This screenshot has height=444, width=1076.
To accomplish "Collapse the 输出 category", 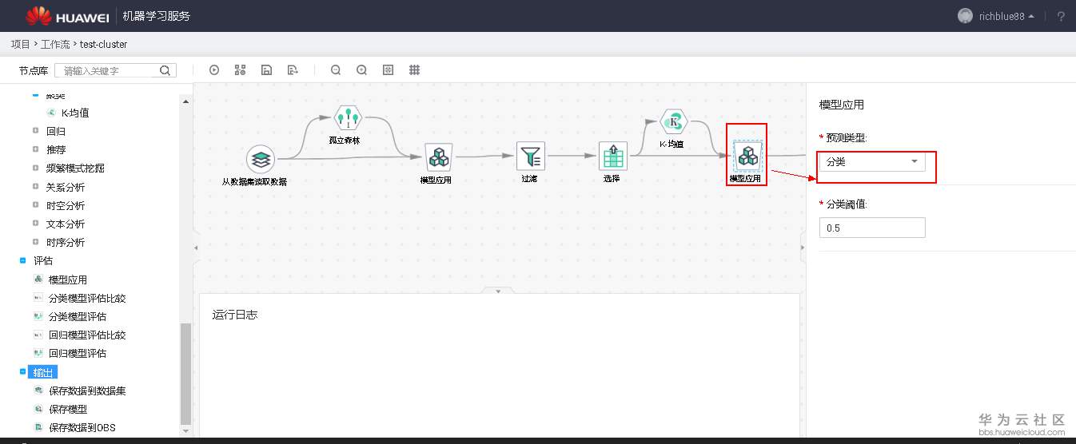I will click(22, 371).
